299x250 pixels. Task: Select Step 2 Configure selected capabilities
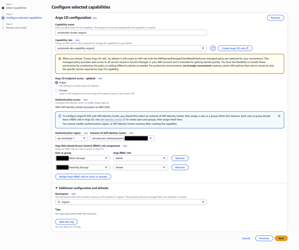24,18
